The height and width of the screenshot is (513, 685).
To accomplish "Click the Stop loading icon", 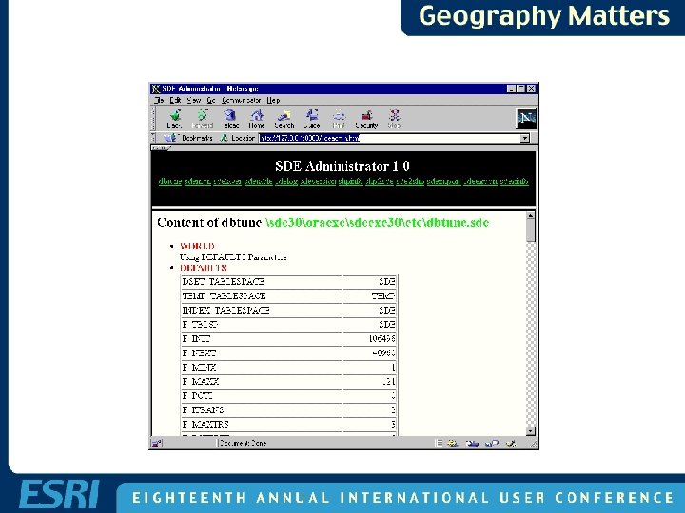I will tap(394, 119).
